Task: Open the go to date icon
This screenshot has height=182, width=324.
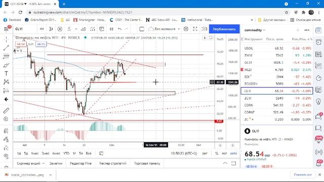Action: (101, 153)
